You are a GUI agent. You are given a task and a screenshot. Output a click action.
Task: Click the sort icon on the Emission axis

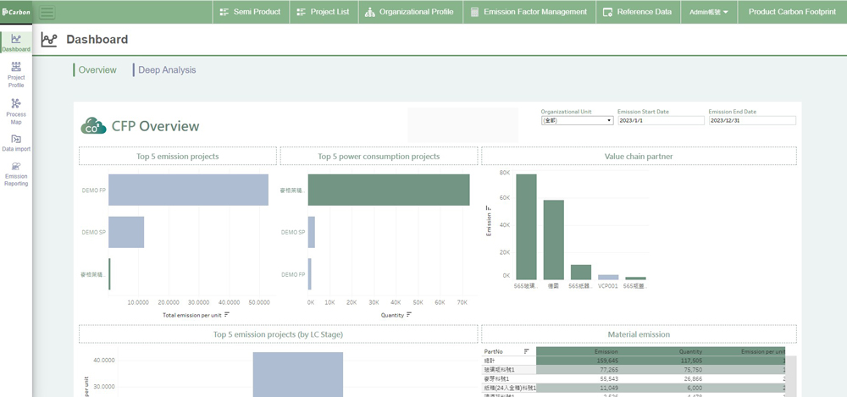[x=488, y=207]
